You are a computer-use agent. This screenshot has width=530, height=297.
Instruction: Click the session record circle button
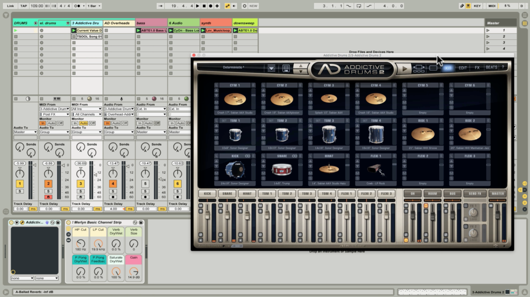(x=244, y=6)
